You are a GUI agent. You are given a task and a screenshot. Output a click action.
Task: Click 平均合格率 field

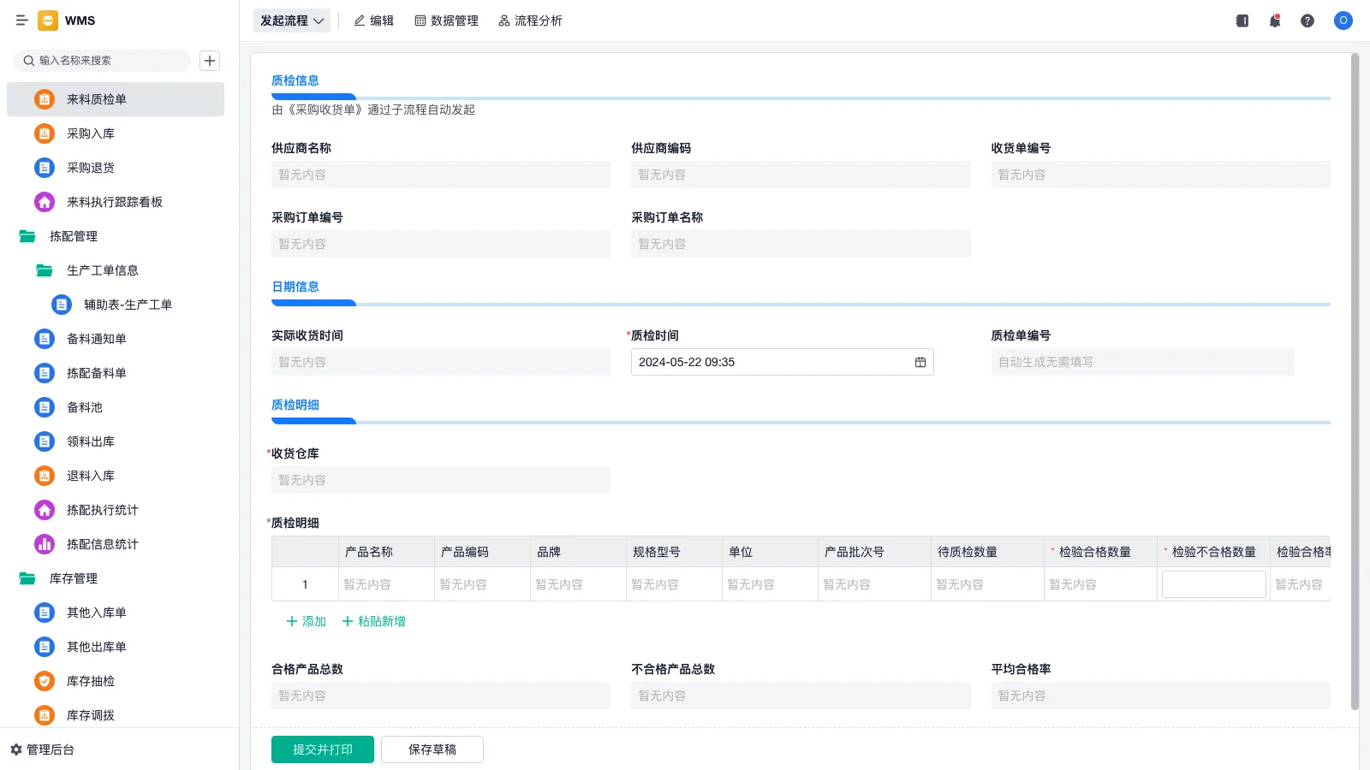coord(1161,696)
